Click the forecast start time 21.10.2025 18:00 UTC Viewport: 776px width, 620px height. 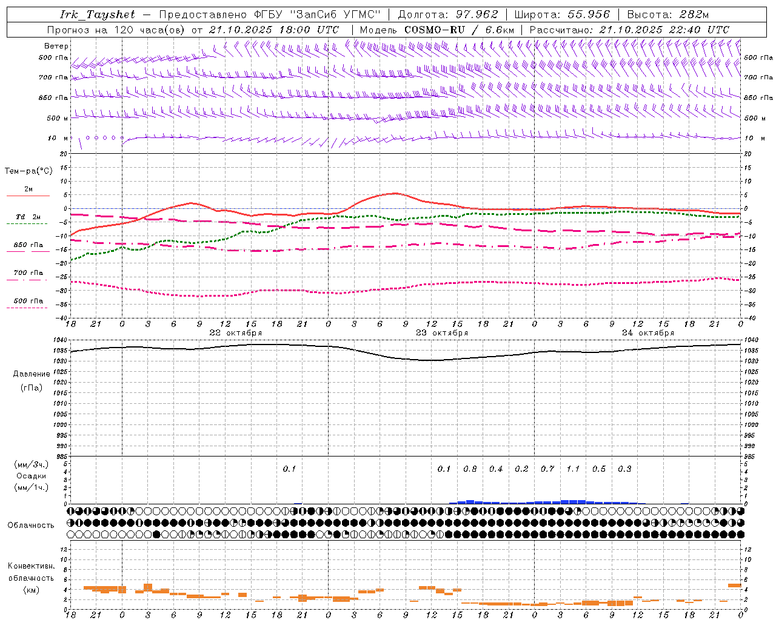tap(274, 30)
